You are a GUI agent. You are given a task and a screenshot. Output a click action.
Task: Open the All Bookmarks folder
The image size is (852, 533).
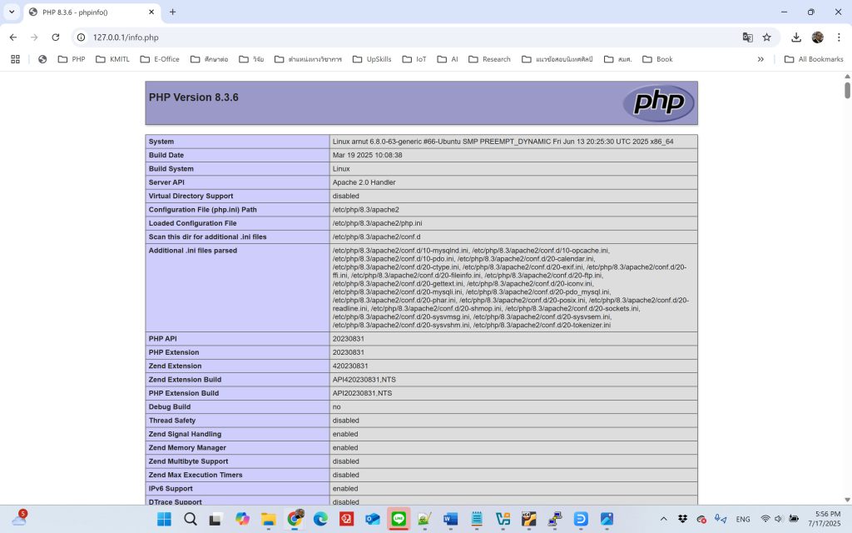814,59
